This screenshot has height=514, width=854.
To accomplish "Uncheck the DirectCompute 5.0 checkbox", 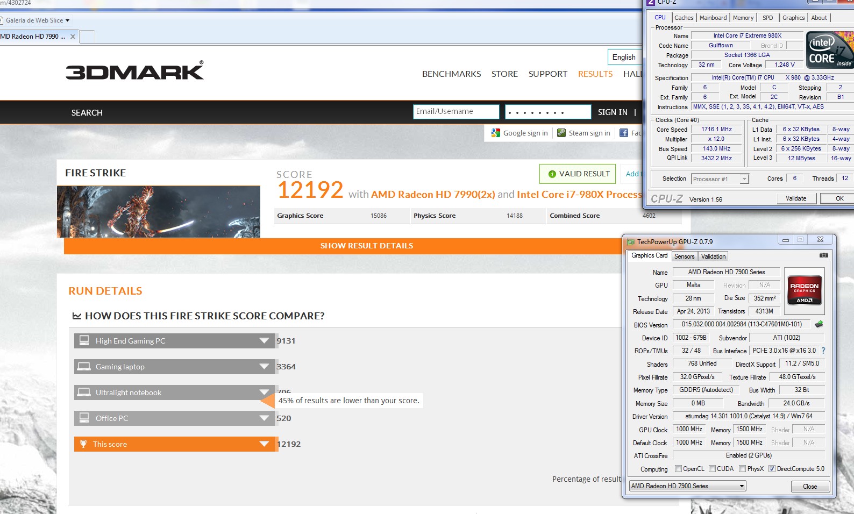I will (x=772, y=469).
